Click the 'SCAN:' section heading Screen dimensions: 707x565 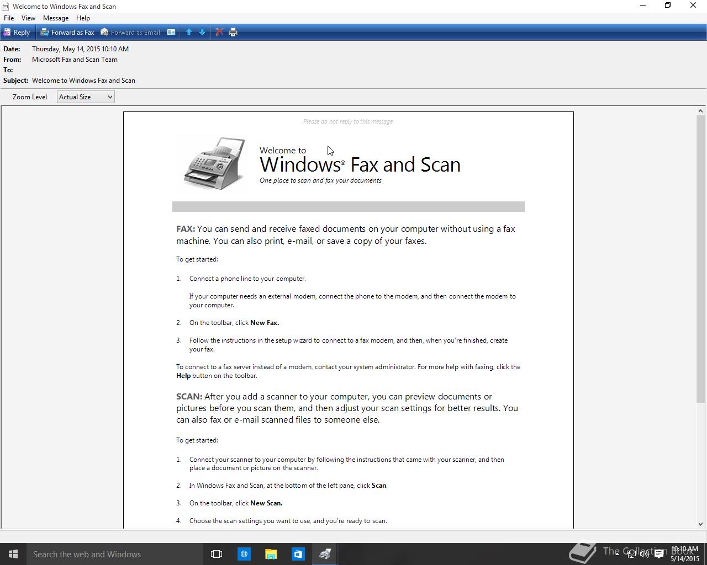pyautogui.click(x=189, y=397)
